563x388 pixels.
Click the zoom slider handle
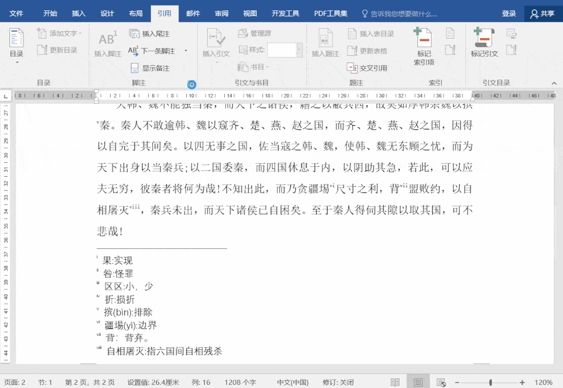[x=490, y=382]
